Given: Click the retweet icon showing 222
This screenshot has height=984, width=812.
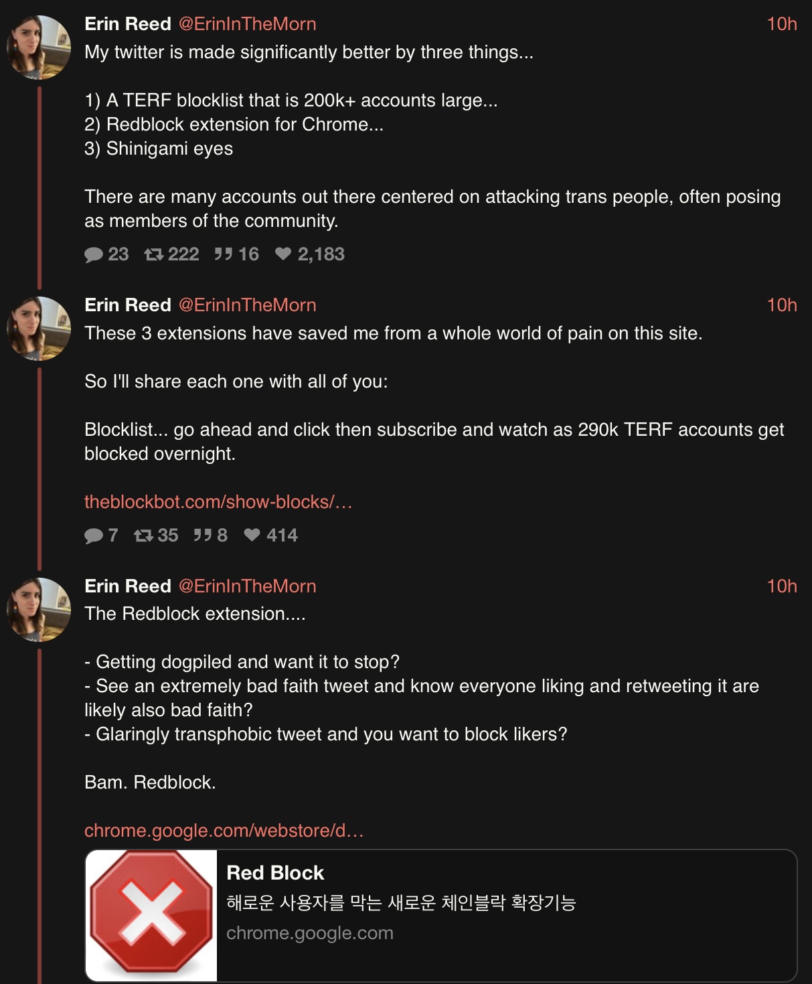Looking at the screenshot, I should (x=154, y=254).
